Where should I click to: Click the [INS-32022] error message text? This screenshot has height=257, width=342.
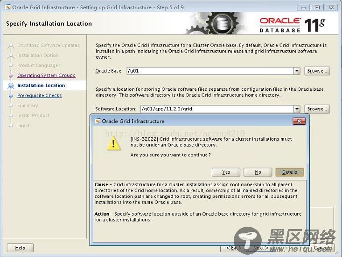(x=211, y=142)
